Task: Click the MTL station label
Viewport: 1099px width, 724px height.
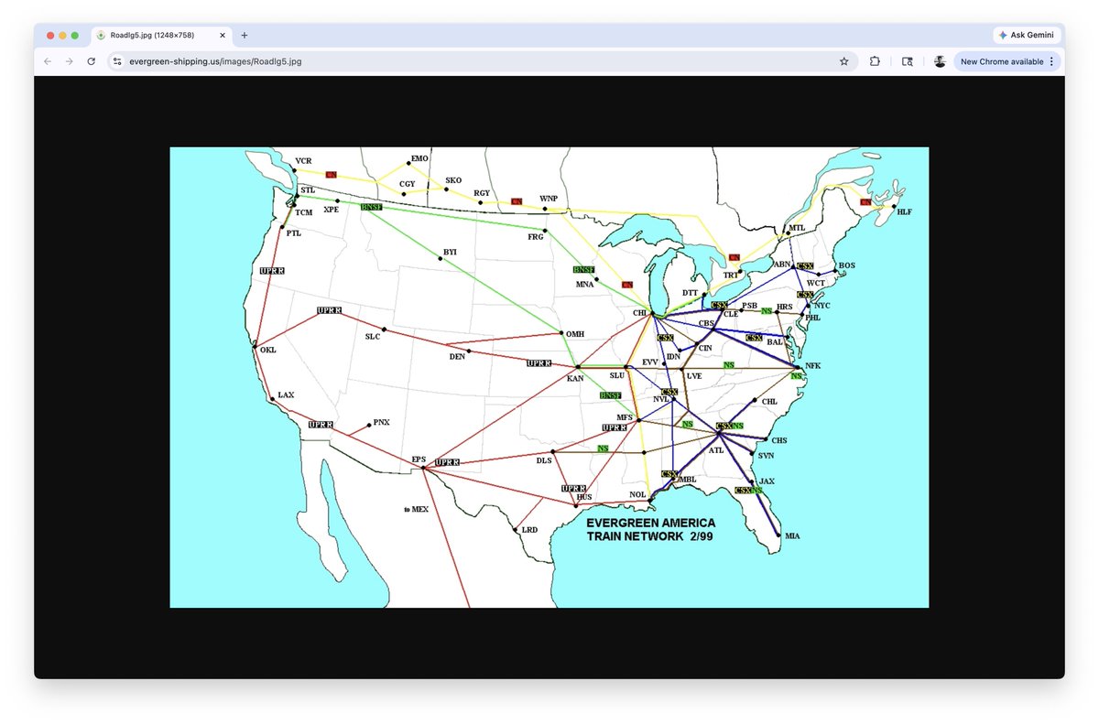Action: 797,228
